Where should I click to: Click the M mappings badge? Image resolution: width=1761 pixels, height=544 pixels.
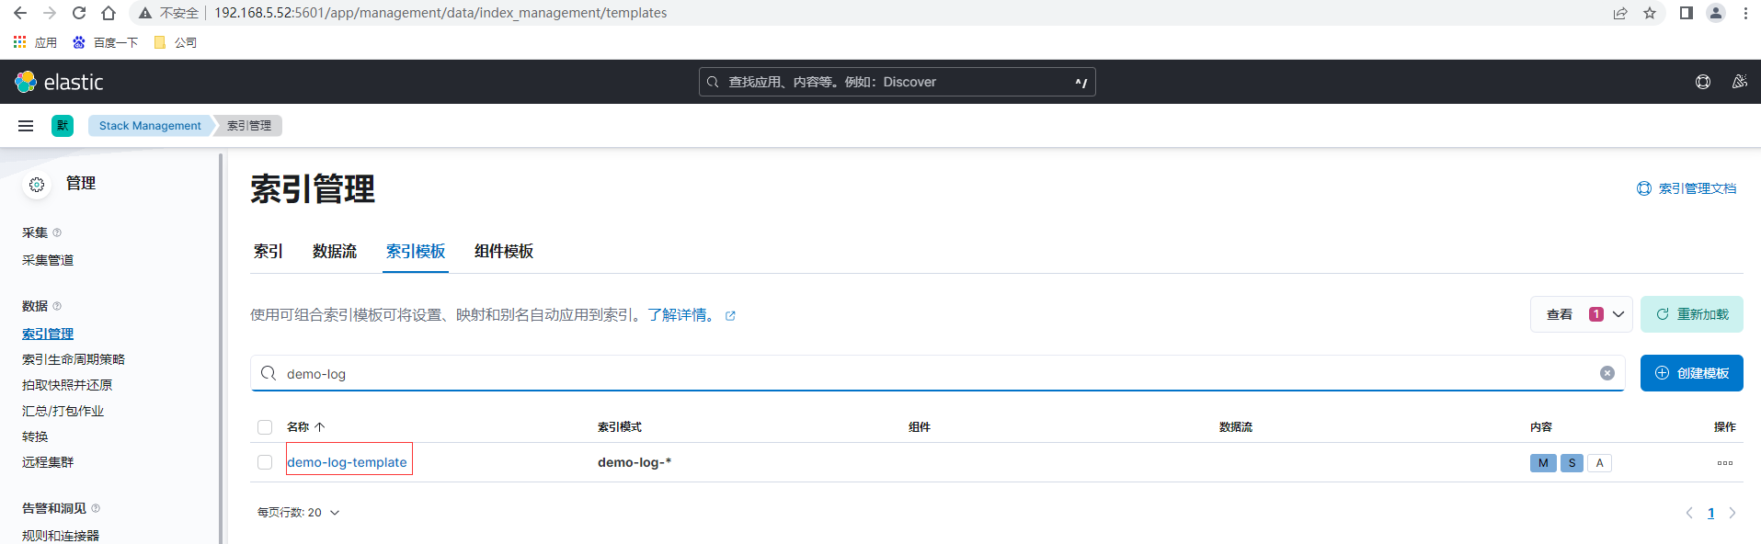1543,462
